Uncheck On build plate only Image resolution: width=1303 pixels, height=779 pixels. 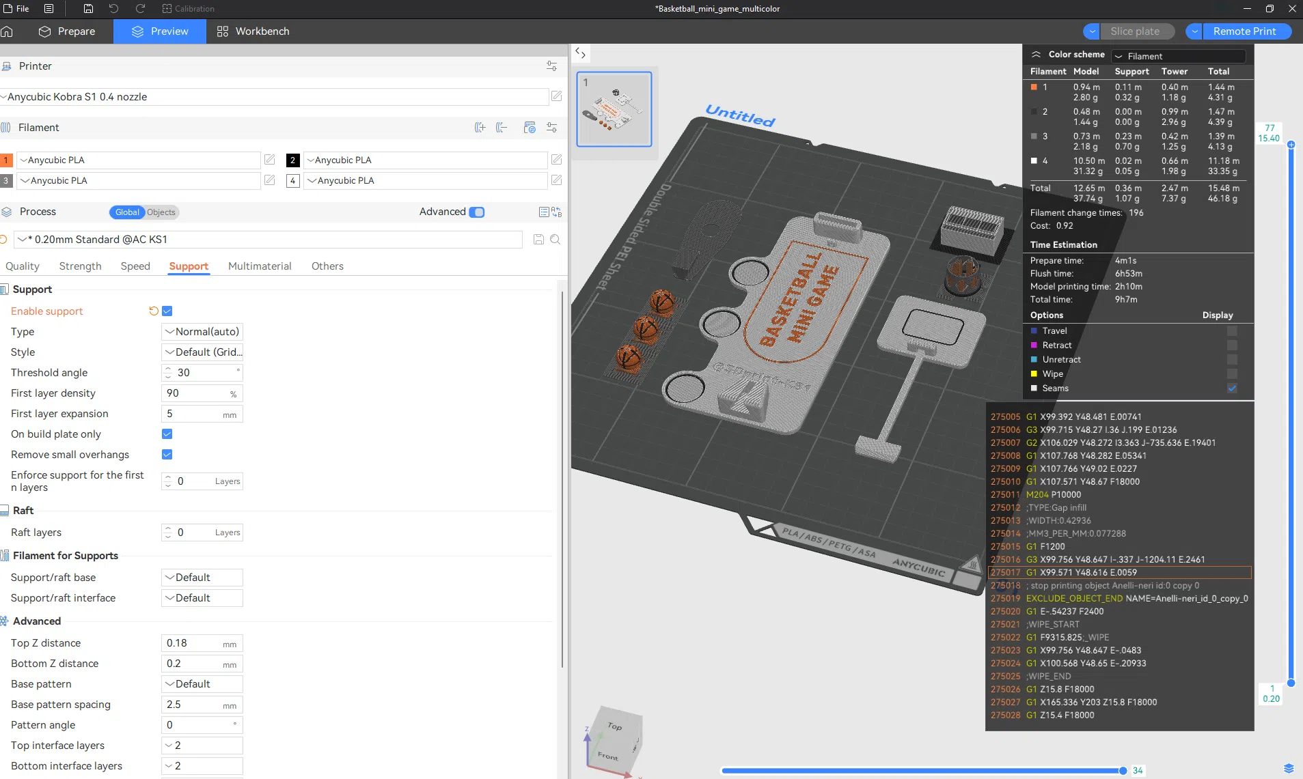tap(167, 434)
